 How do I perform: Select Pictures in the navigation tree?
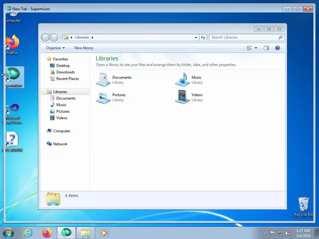click(x=63, y=111)
